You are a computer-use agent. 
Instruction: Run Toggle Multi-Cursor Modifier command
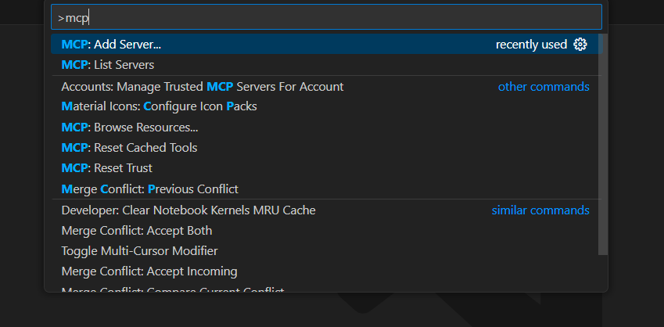[x=139, y=251]
